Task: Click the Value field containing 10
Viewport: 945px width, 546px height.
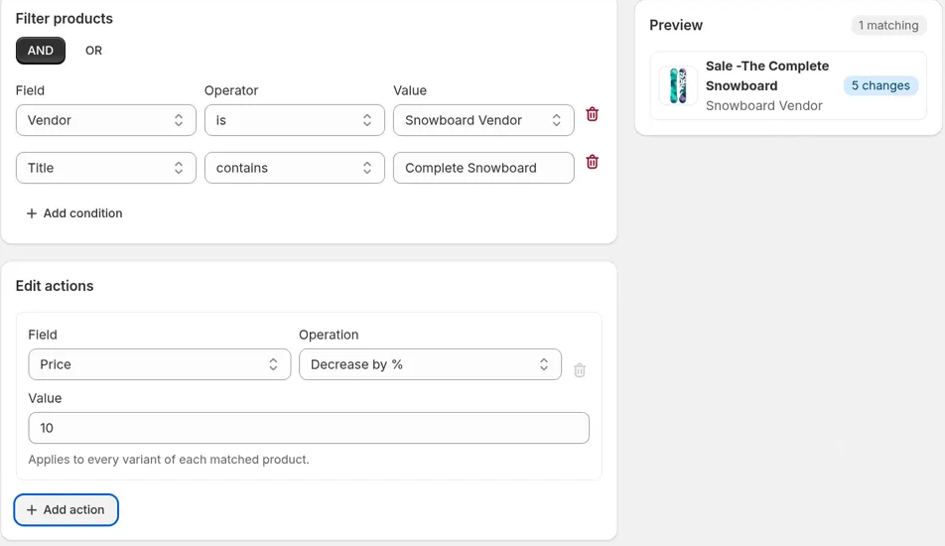Action: pos(309,428)
